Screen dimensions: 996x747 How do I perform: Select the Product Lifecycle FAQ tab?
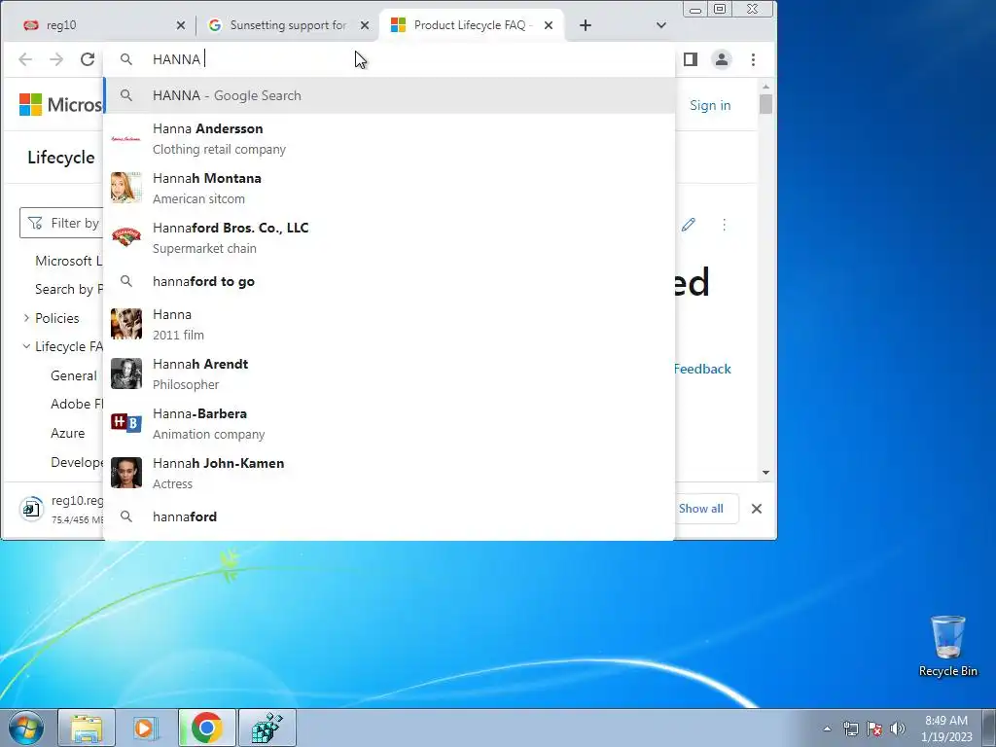click(472, 25)
